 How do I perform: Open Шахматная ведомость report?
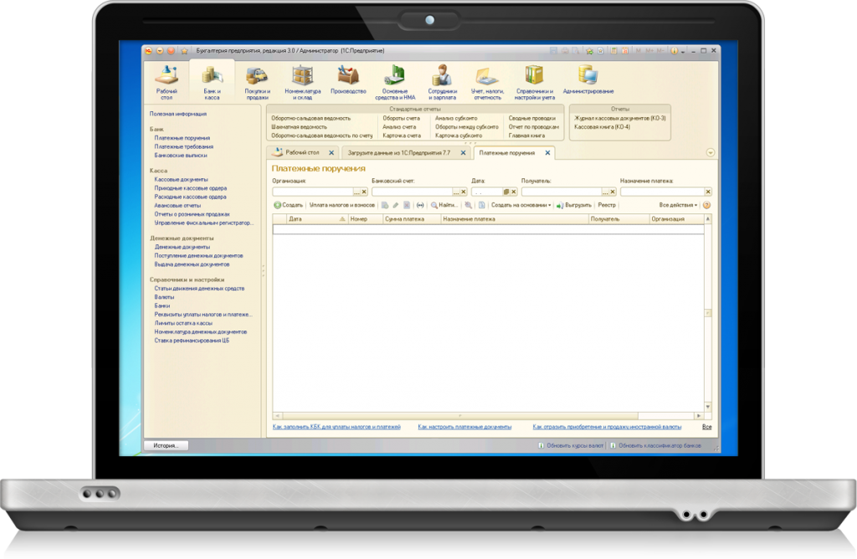299,126
